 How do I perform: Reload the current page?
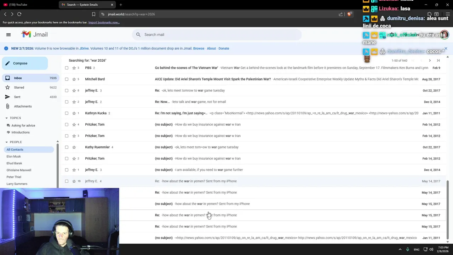pos(19,14)
